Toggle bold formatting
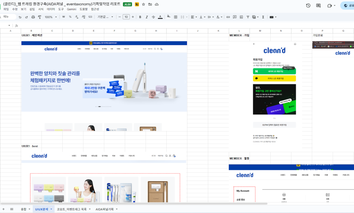 point(140,17)
